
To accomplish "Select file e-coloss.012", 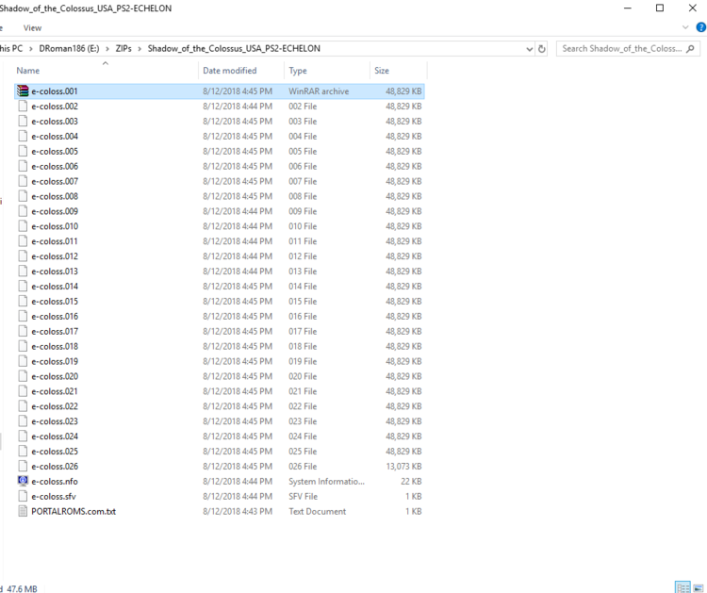I will tap(55, 256).
